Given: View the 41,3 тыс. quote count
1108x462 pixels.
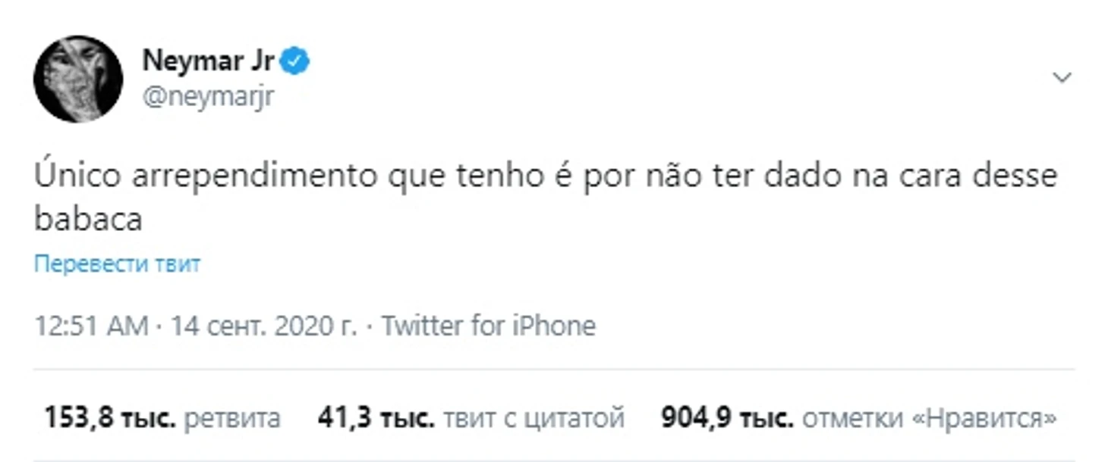Looking at the screenshot, I should point(376,418).
